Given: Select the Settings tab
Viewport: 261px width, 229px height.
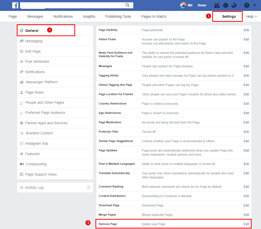Looking at the screenshot, I should point(229,16).
